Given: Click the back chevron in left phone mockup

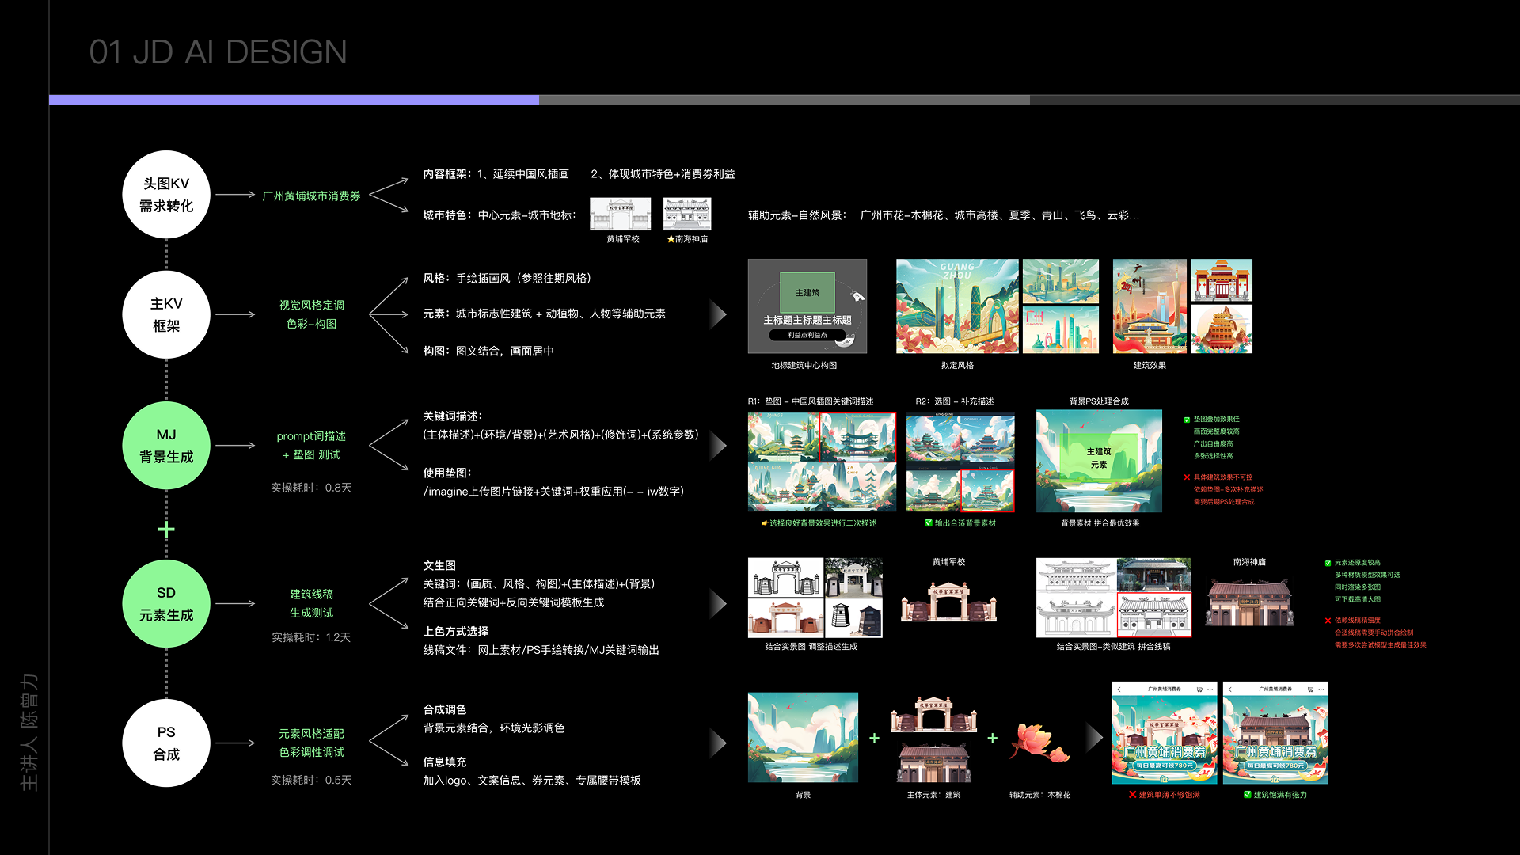Looking at the screenshot, I should [1119, 690].
